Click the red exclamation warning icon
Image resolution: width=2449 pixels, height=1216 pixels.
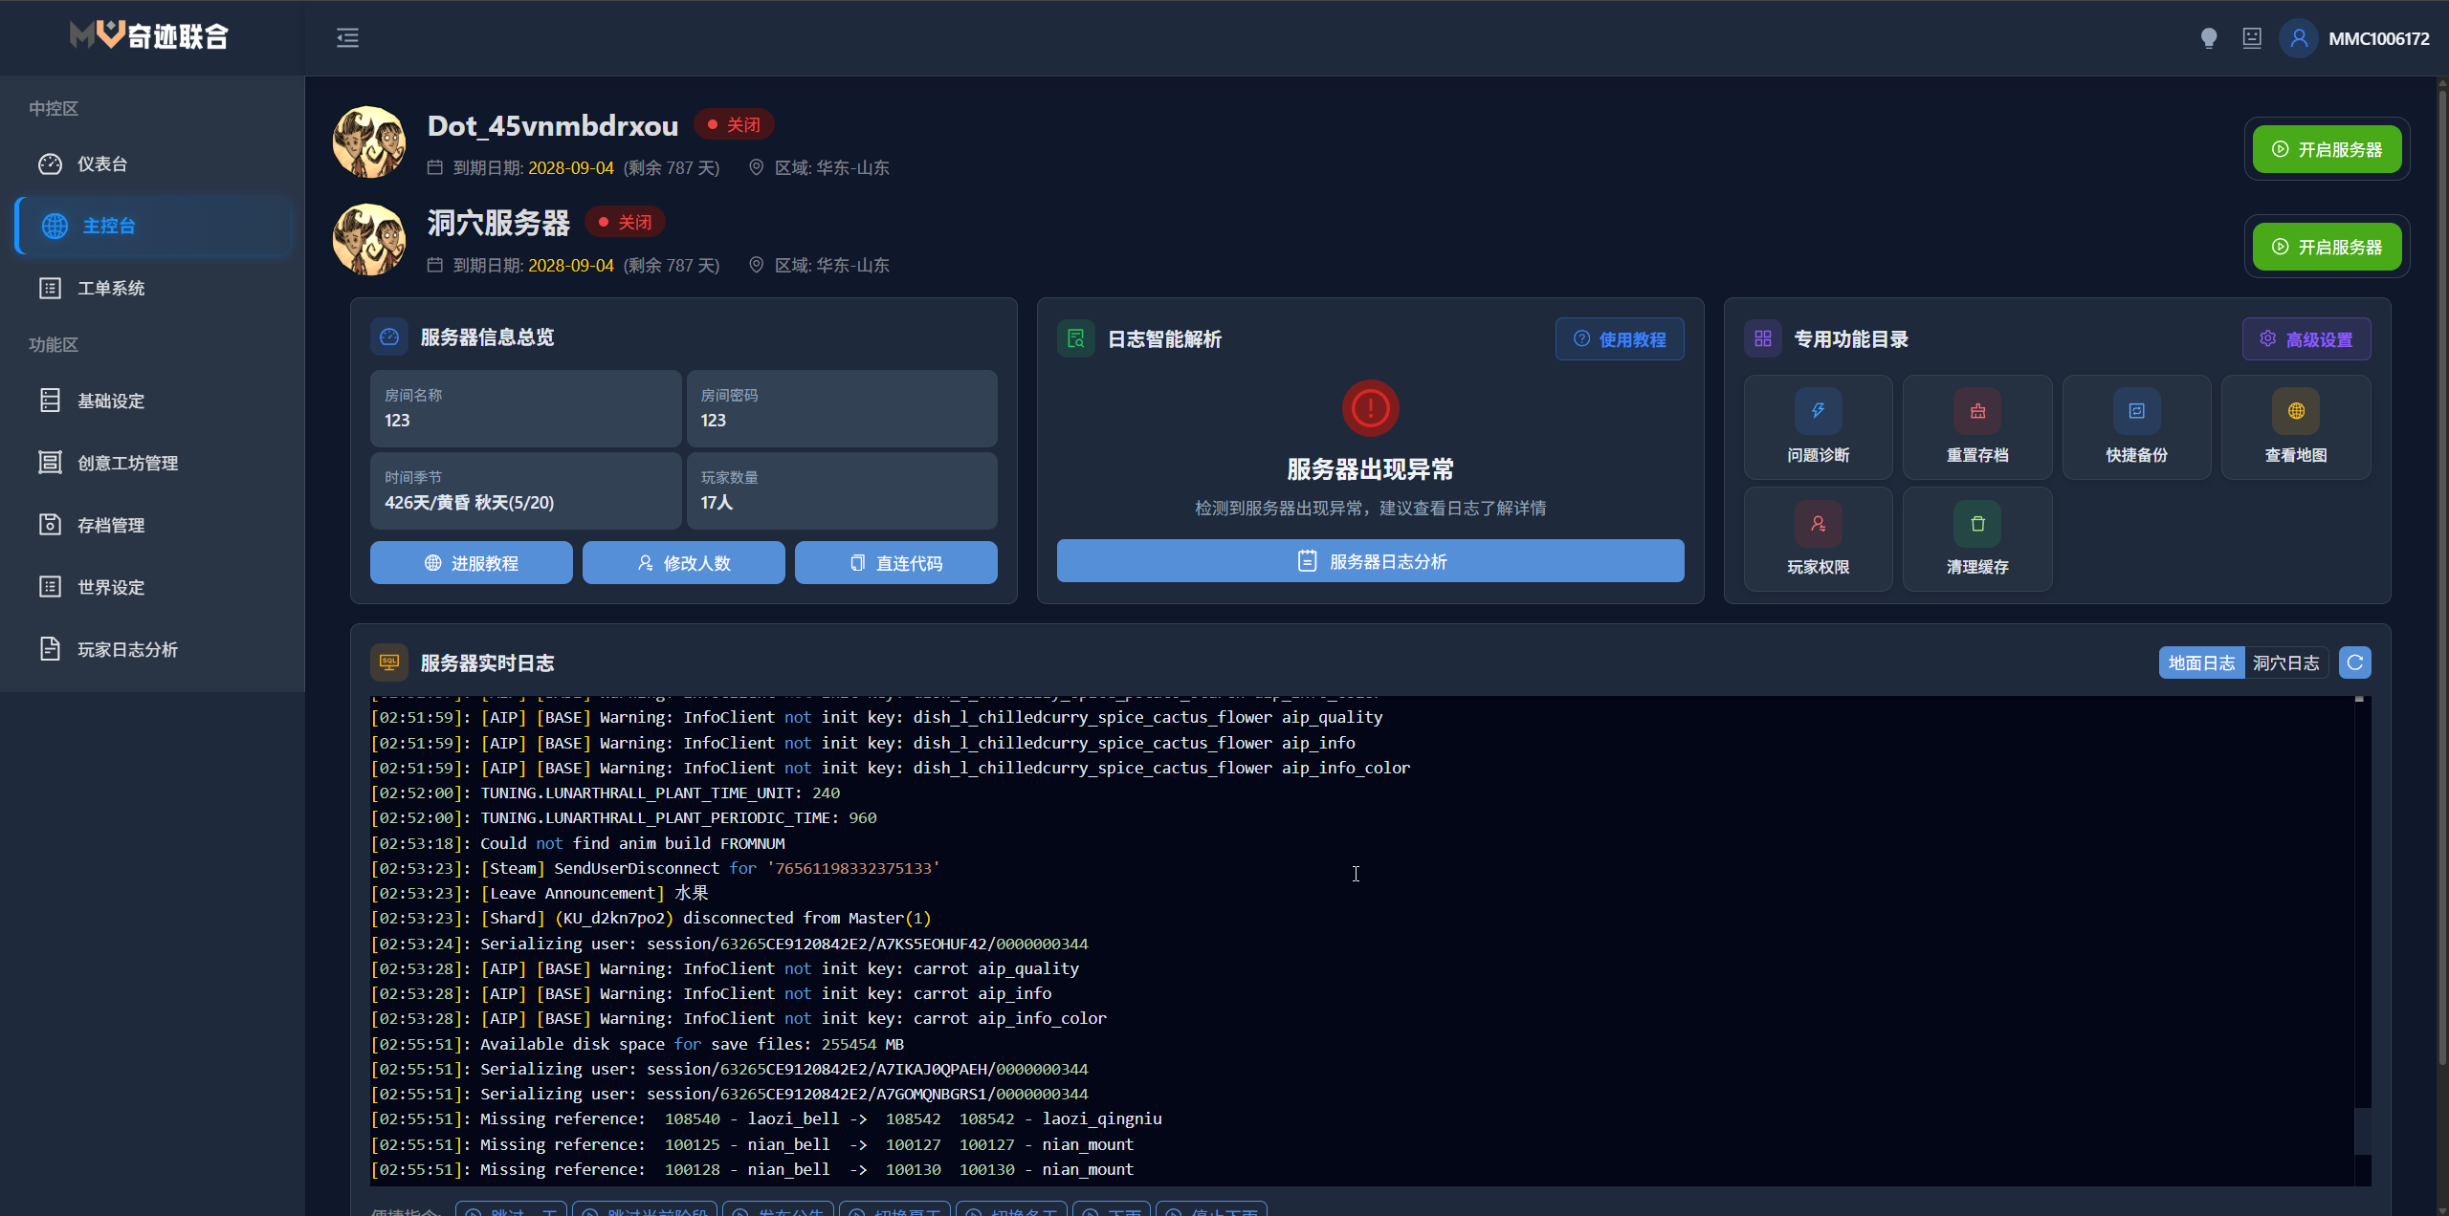(1371, 408)
